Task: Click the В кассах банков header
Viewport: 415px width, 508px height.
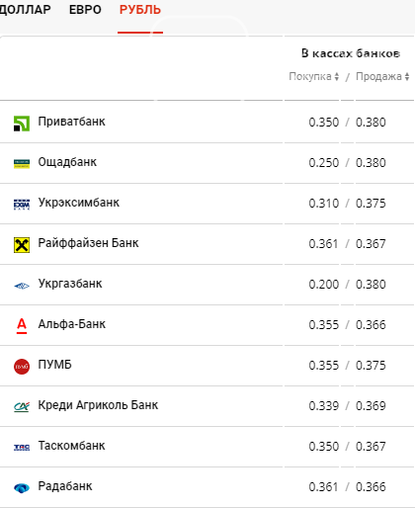Action: 351,53
